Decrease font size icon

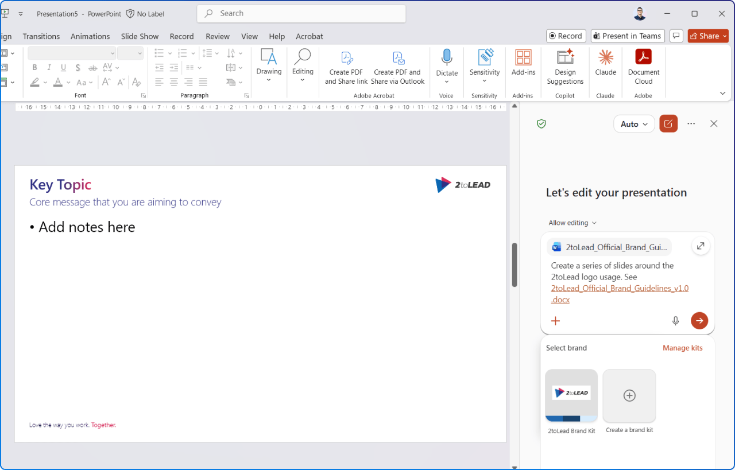pyautogui.click(x=121, y=82)
